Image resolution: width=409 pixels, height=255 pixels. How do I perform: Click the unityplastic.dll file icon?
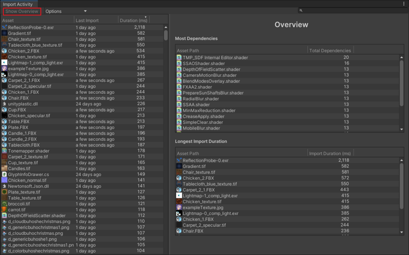pyautogui.click(x=4, y=104)
